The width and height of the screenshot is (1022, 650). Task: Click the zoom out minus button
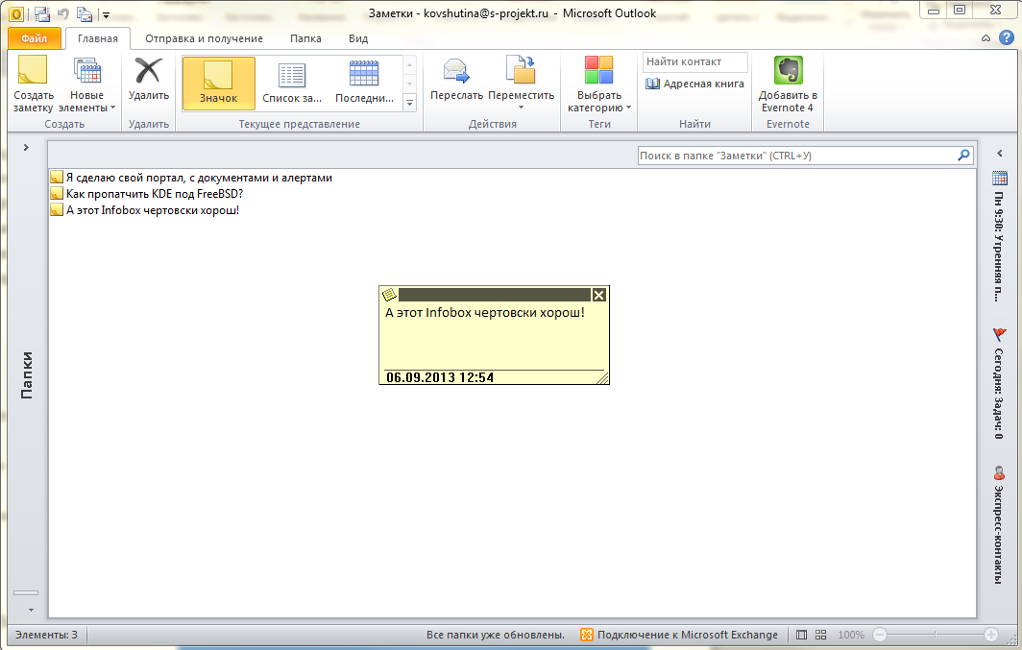coord(880,635)
